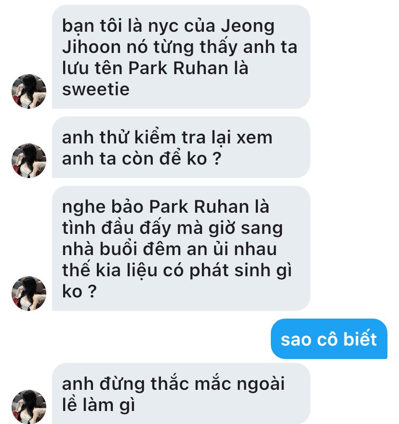The height and width of the screenshot is (424, 399).
Task: Select the bubble 'anh thử kiểm tra lại xem'
Action: [x=181, y=147]
